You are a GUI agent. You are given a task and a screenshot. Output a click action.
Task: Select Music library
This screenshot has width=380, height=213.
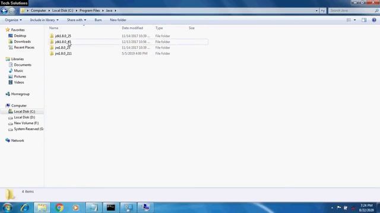click(18, 70)
